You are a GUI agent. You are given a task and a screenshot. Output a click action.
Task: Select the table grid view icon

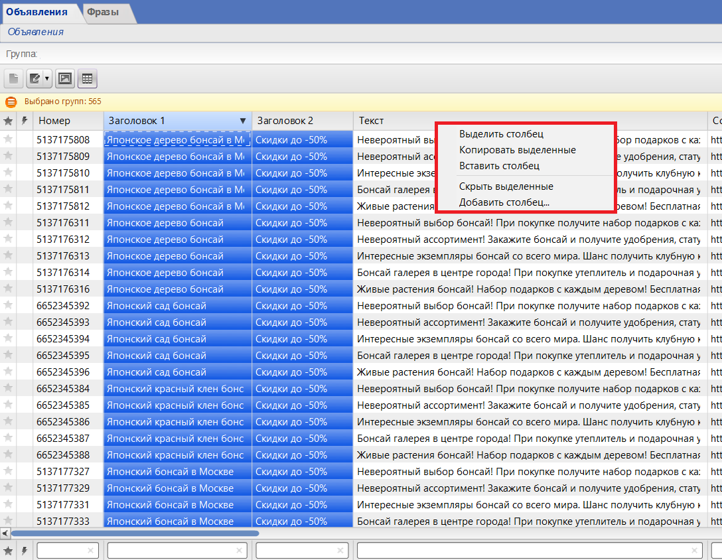(87, 79)
